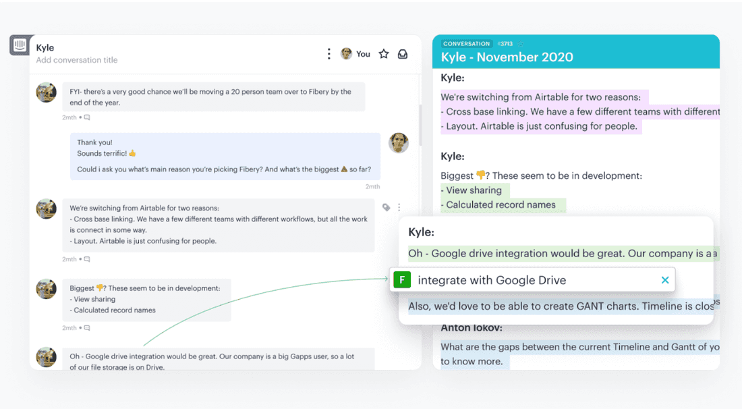Click the app logo icon top-left

pos(20,45)
